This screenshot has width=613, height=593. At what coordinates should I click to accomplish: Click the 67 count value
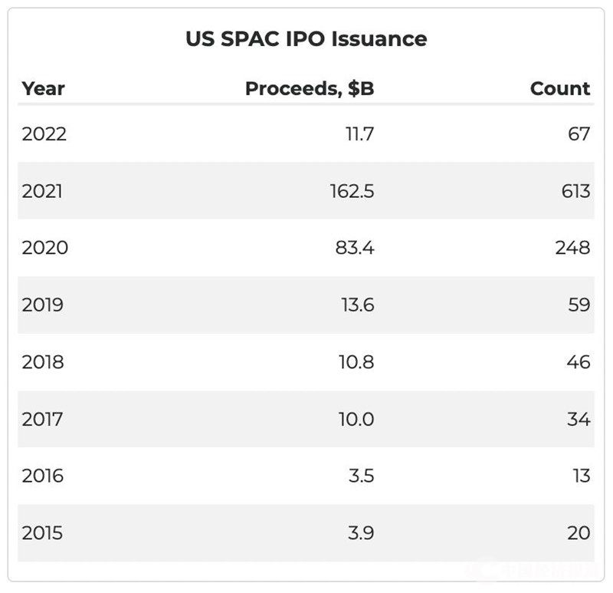[579, 134]
